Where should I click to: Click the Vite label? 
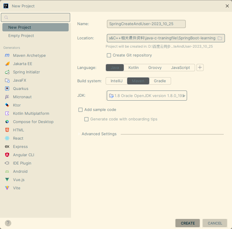pyautogui.click(x=17, y=188)
